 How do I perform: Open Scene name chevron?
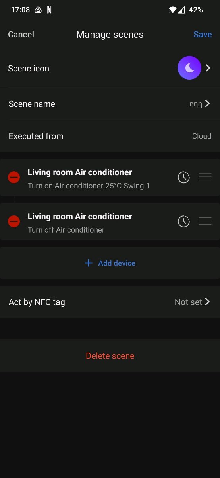point(207,104)
